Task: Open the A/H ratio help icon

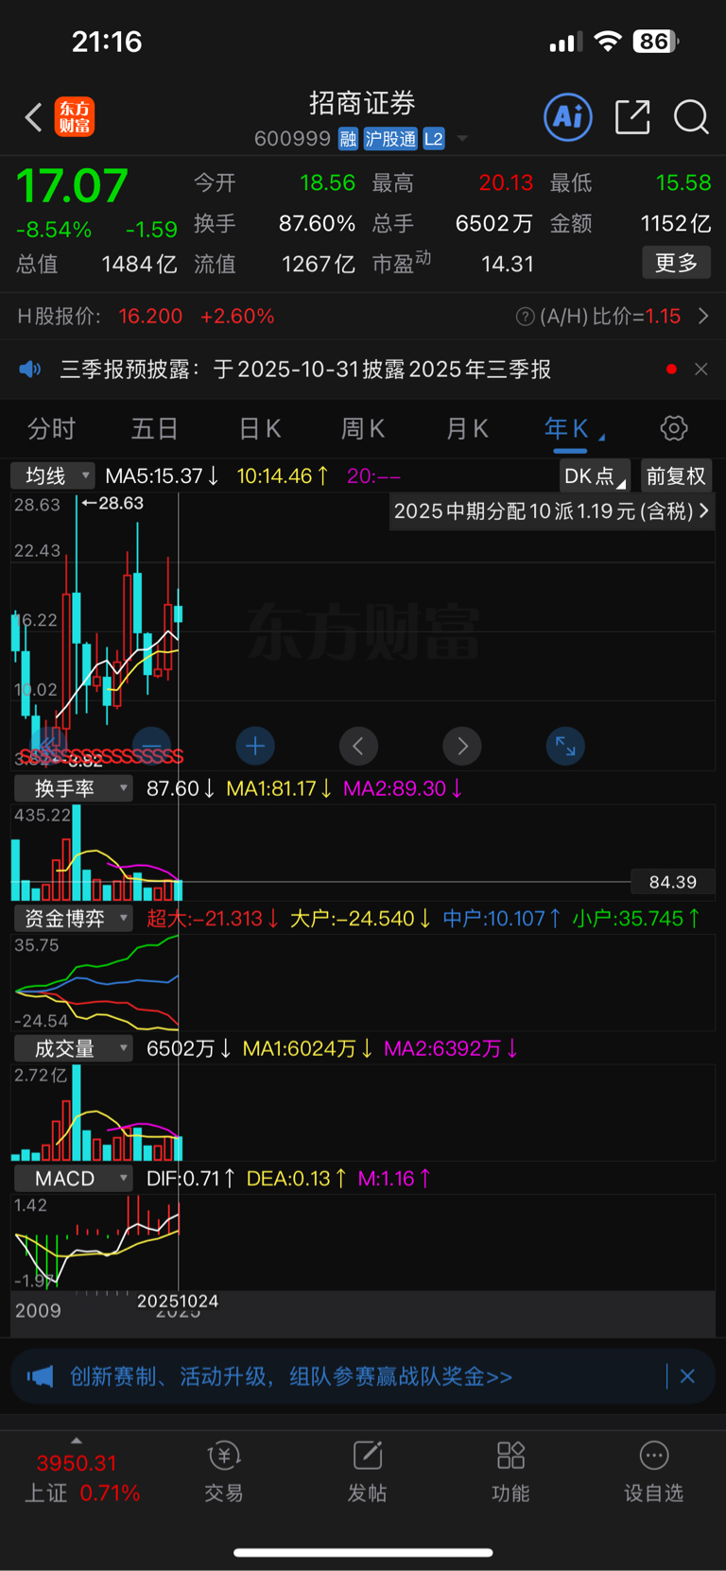Action: [525, 317]
